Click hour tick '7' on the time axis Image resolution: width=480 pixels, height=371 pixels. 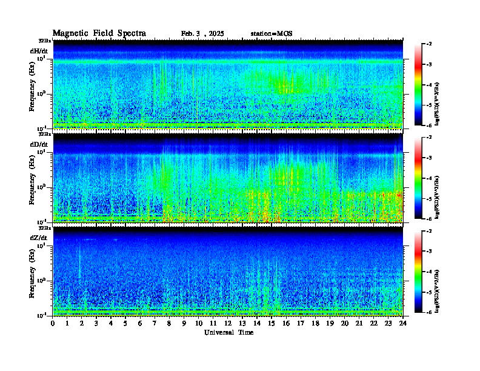coord(155,324)
